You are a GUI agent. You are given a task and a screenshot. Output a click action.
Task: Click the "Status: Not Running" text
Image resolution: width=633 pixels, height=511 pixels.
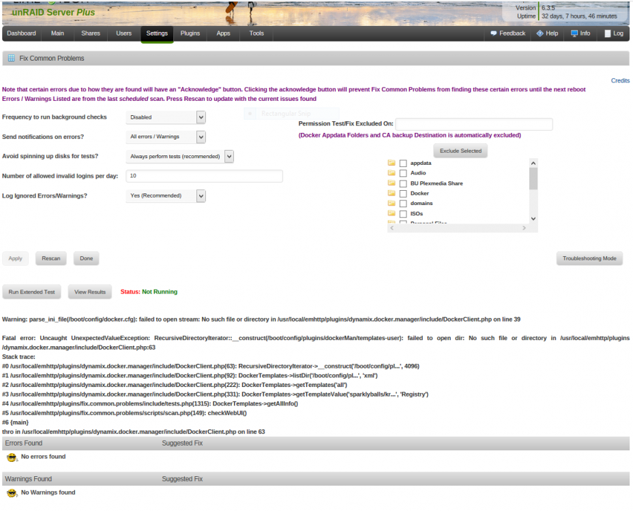click(149, 292)
